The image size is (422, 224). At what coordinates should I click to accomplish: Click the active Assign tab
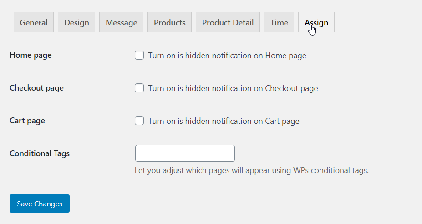point(316,22)
